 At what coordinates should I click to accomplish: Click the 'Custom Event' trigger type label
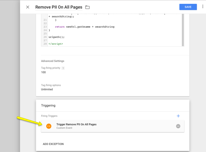64,128
